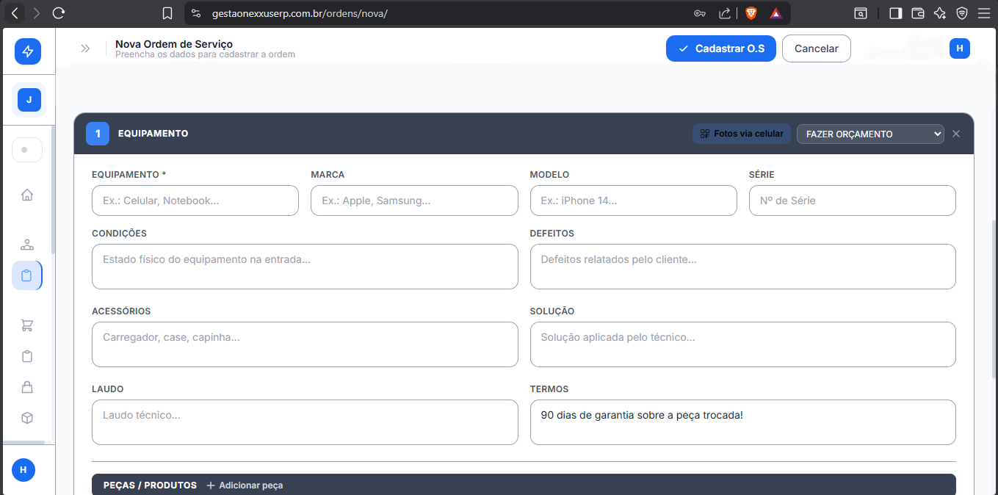Click the Termos warranty text area
The image size is (998, 495).
click(x=743, y=422)
